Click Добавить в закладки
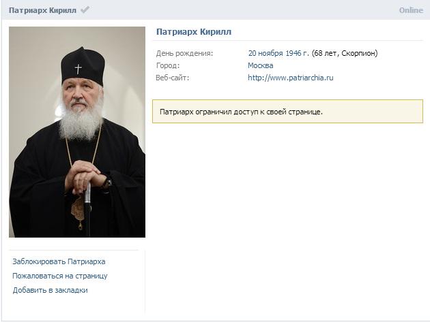 51,290
